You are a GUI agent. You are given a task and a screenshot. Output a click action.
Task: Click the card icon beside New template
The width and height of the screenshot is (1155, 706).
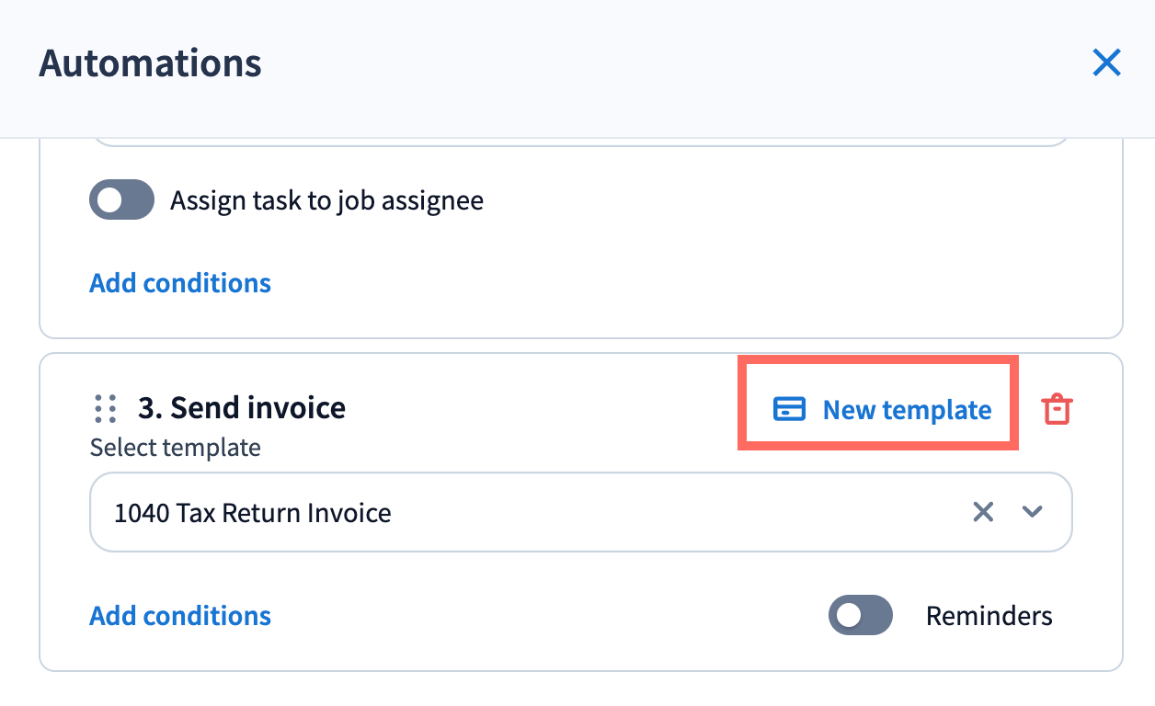pyautogui.click(x=789, y=409)
